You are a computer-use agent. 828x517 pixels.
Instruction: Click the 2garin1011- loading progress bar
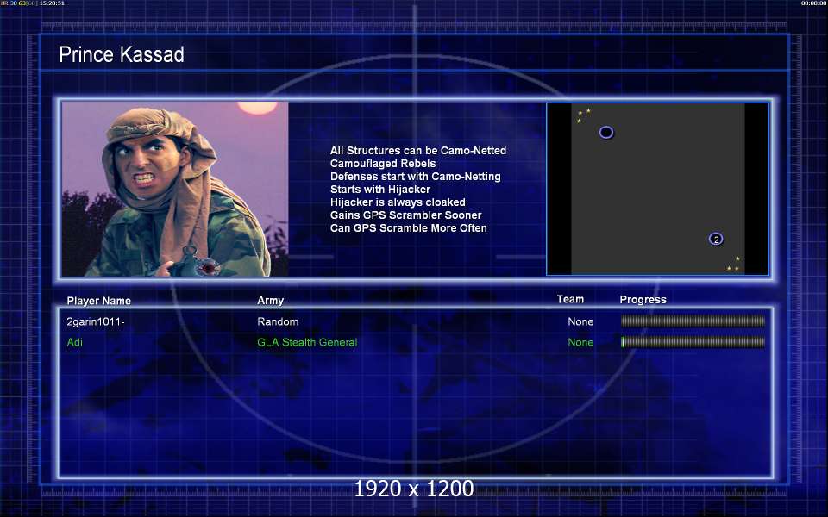pyautogui.click(x=693, y=321)
